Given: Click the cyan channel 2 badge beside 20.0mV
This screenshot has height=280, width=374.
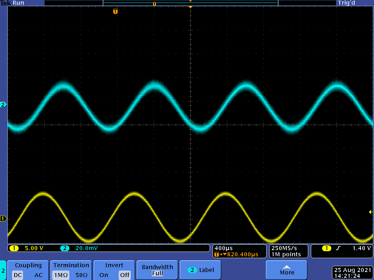Looking at the screenshot, I should 65,248.
